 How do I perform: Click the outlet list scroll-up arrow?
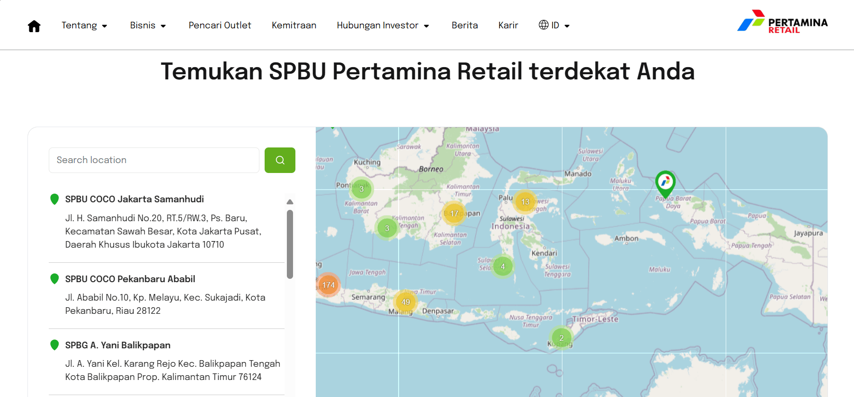click(x=290, y=202)
